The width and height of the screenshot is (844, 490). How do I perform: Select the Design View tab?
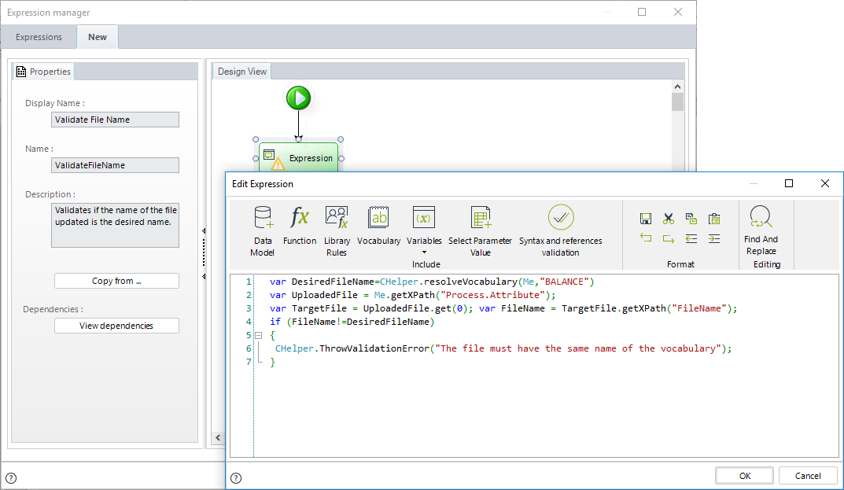point(242,72)
